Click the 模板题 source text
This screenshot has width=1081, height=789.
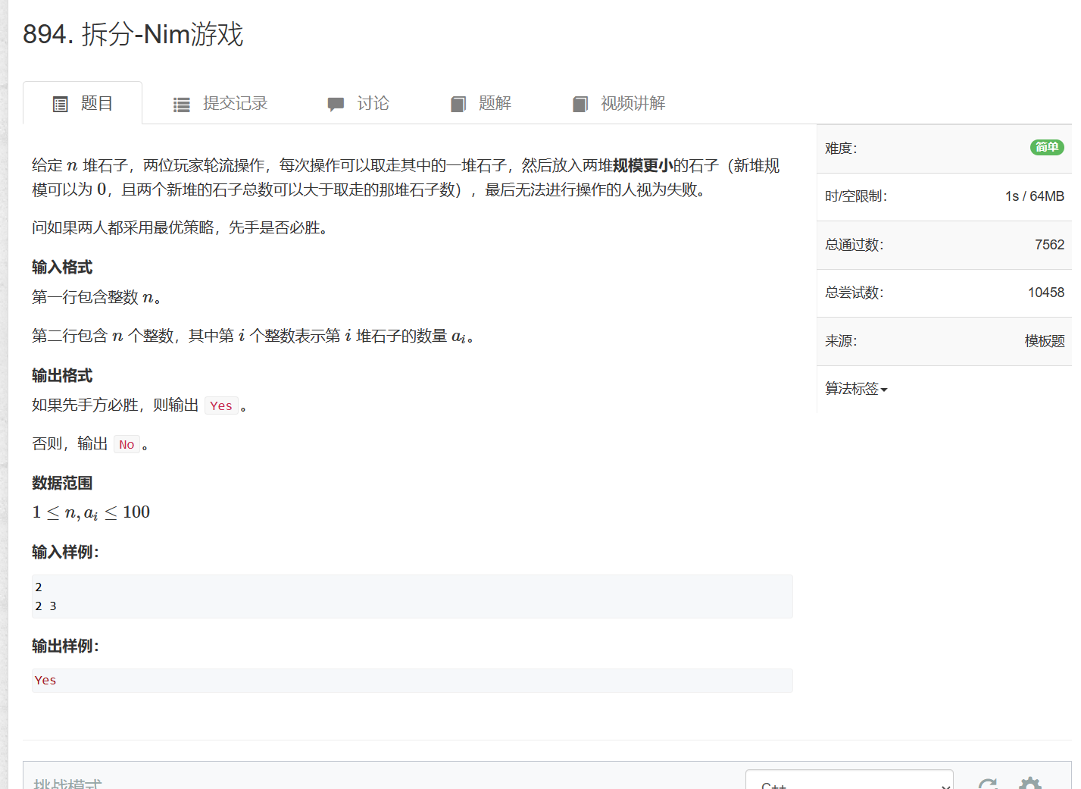click(x=1045, y=341)
